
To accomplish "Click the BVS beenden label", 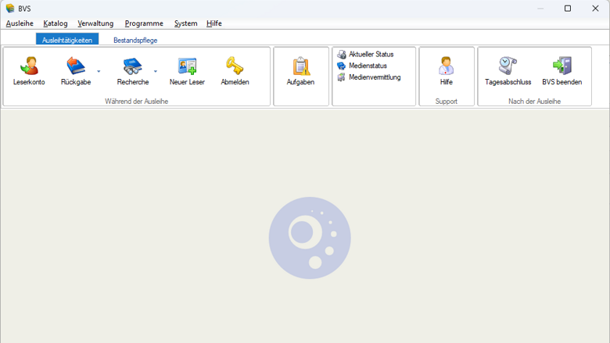I will 562,82.
